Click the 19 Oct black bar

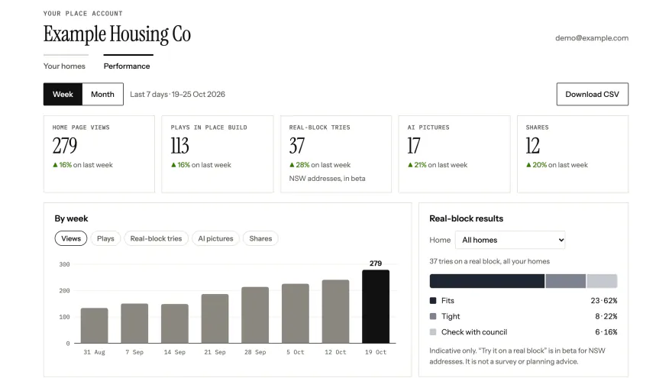(x=376, y=306)
